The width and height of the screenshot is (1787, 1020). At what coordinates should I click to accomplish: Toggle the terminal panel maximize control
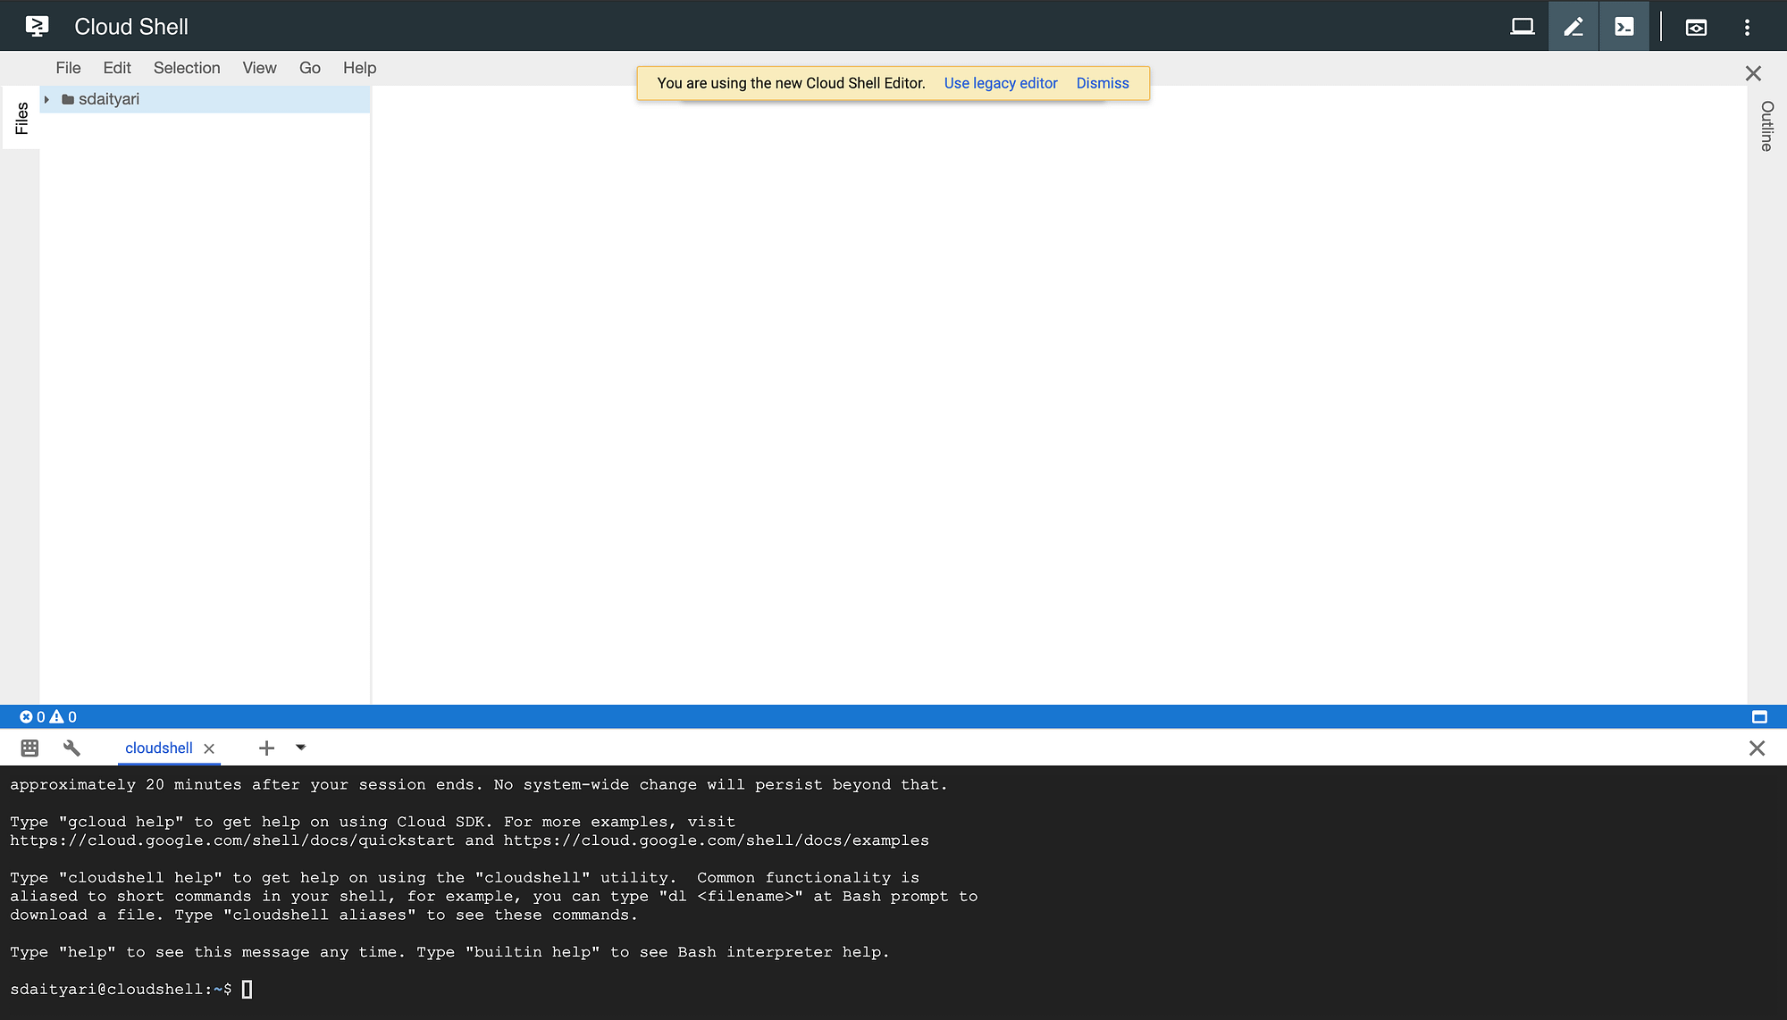[x=1759, y=716]
